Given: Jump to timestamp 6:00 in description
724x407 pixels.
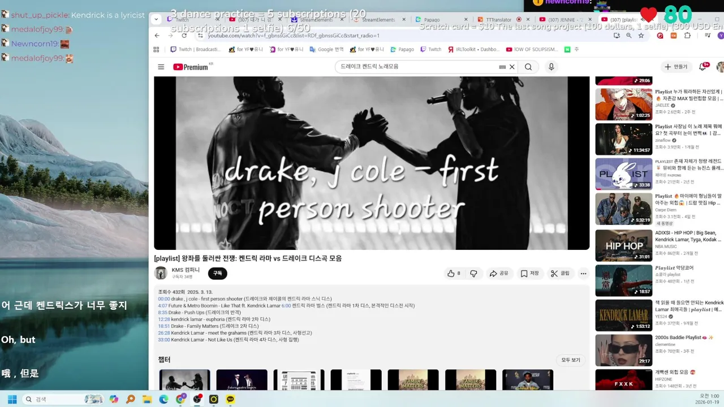Looking at the screenshot, I should click(x=286, y=306).
